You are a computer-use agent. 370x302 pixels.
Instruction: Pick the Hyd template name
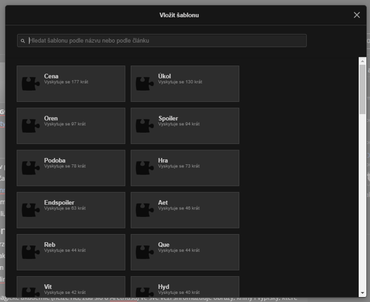pos(163,287)
